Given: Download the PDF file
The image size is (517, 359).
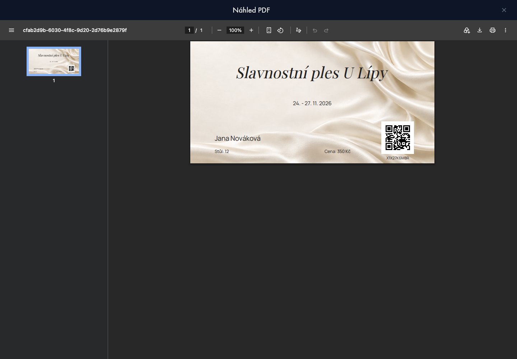Looking at the screenshot, I should (480, 30).
